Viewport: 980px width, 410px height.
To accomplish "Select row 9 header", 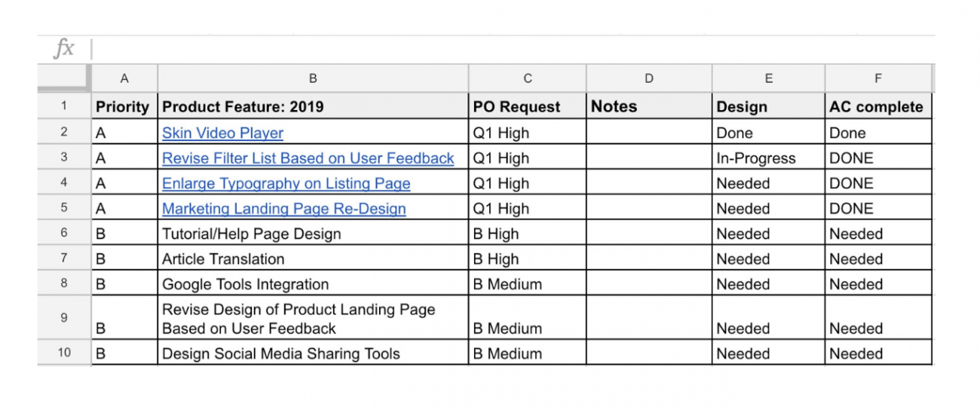I will click(x=64, y=318).
